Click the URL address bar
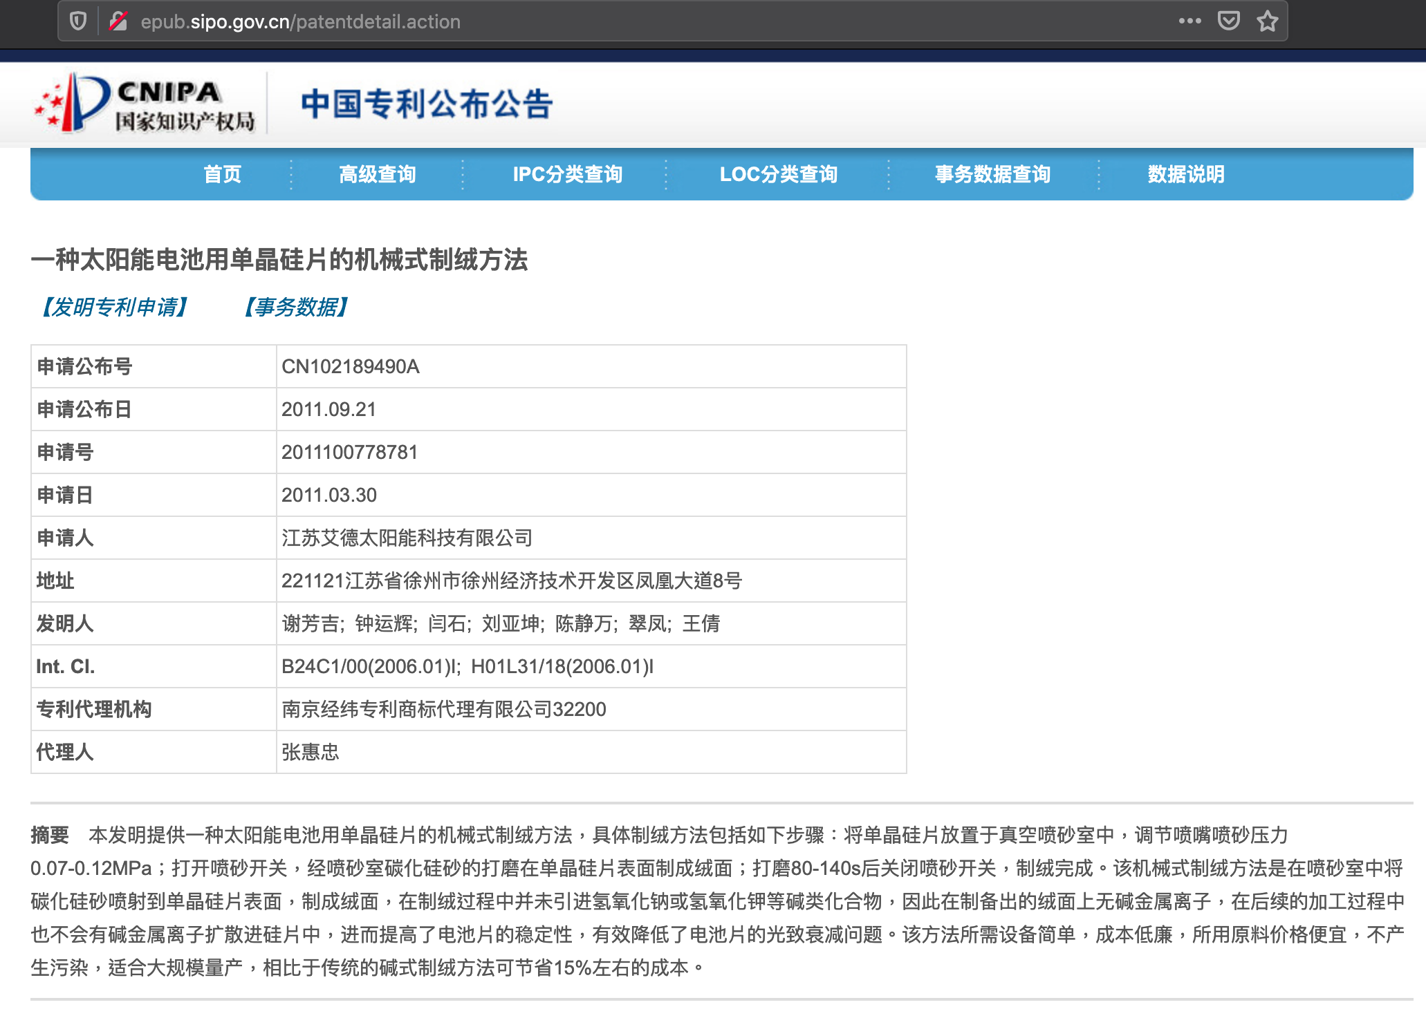Screen dimensions: 1426x1009 (622, 21)
